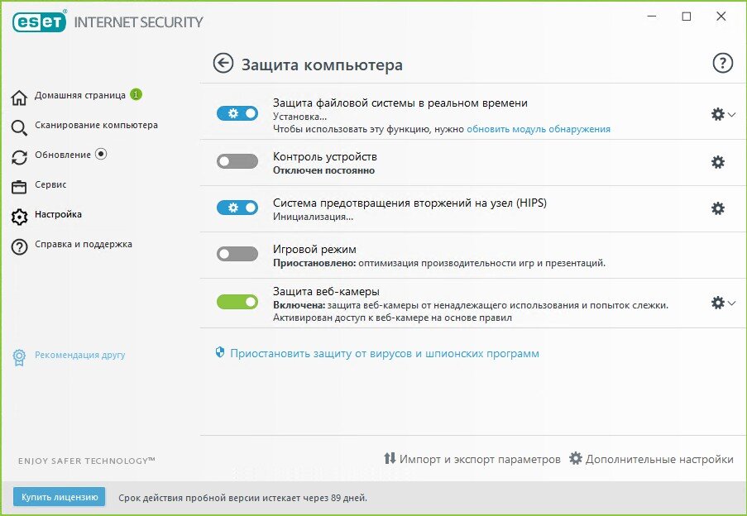
Task: Follow the обновить модуль обнаружения link
Action: 539,129
